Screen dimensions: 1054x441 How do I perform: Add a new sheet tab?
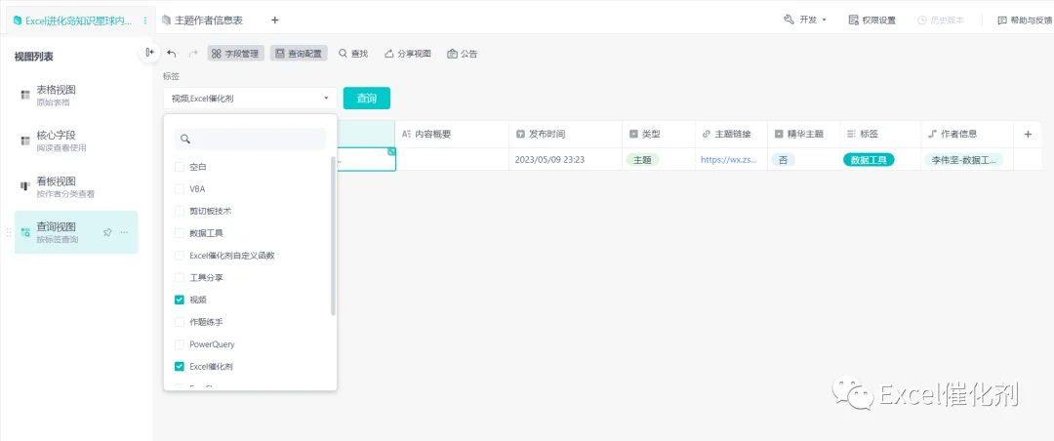(275, 20)
